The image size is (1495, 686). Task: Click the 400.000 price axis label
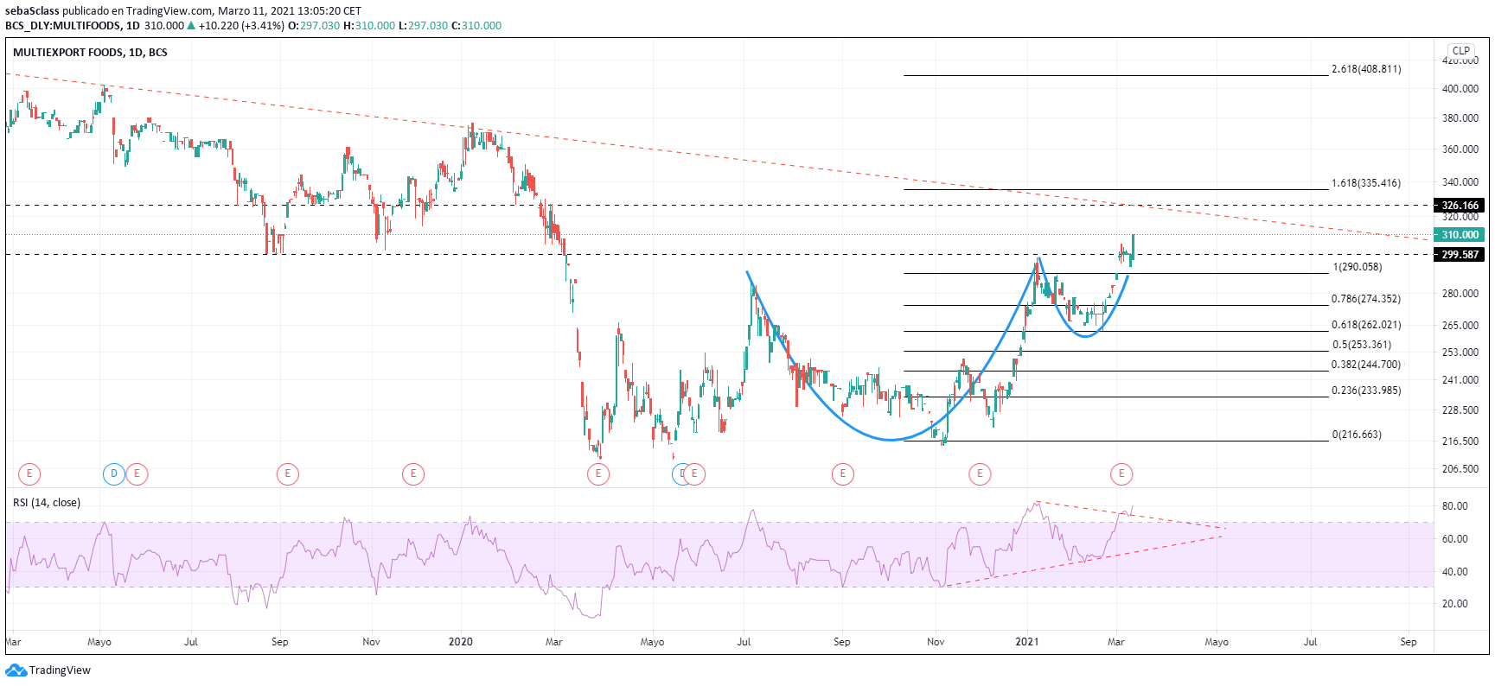coord(1460,89)
